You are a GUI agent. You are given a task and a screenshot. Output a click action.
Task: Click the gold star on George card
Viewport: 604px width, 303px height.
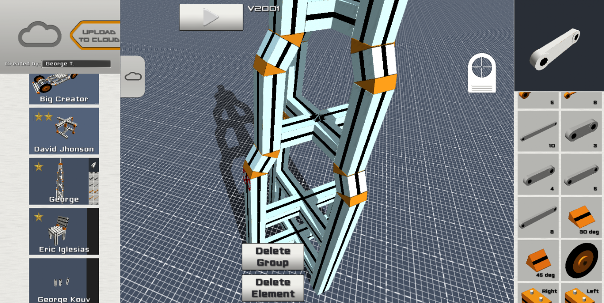click(38, 167)
